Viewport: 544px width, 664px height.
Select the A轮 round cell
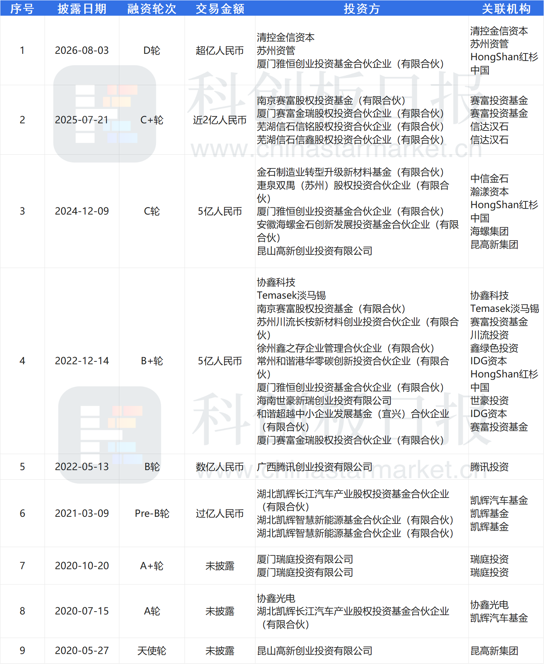(152, 611)
